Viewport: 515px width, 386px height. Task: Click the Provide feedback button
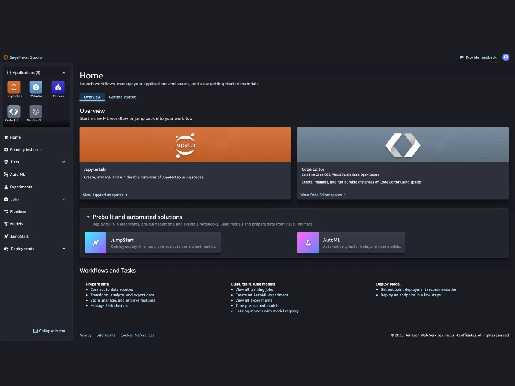(x=478, y=57)
